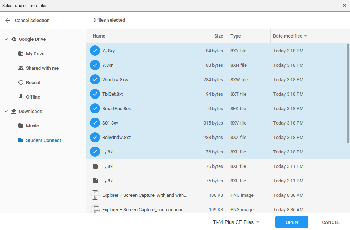Collapse the Google Drive tree section
This screenshot has height=230, width=350.
pyautogui.click(x=6, y=39)
